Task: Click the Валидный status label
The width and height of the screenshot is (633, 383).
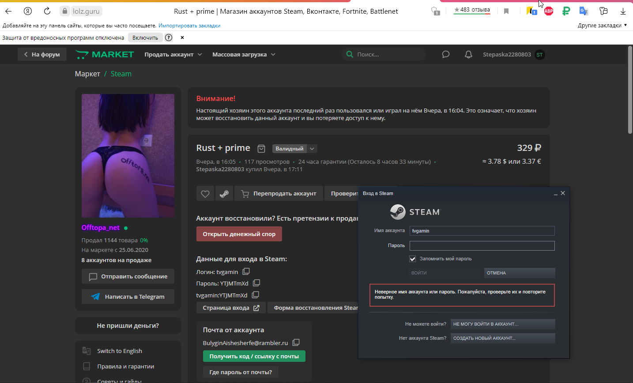Action: point(290,149)
